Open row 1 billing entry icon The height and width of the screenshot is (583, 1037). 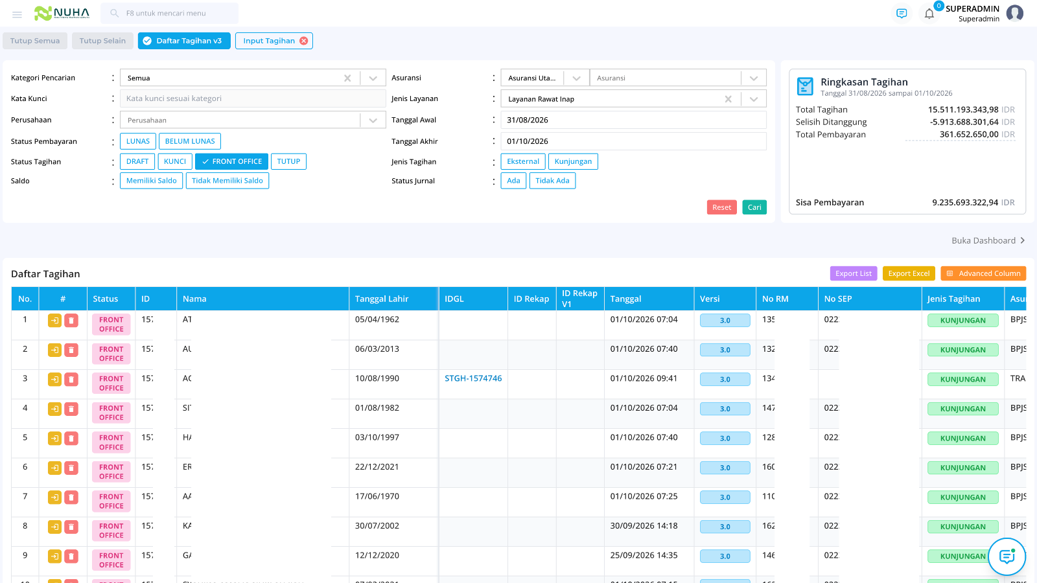tap(55, 321)
